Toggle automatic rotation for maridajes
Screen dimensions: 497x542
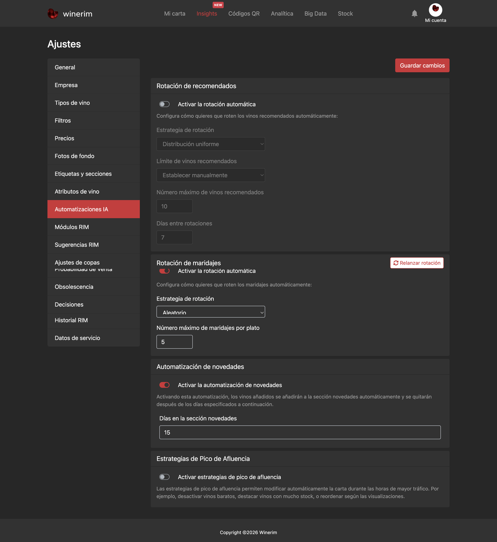tap(164, 271)
